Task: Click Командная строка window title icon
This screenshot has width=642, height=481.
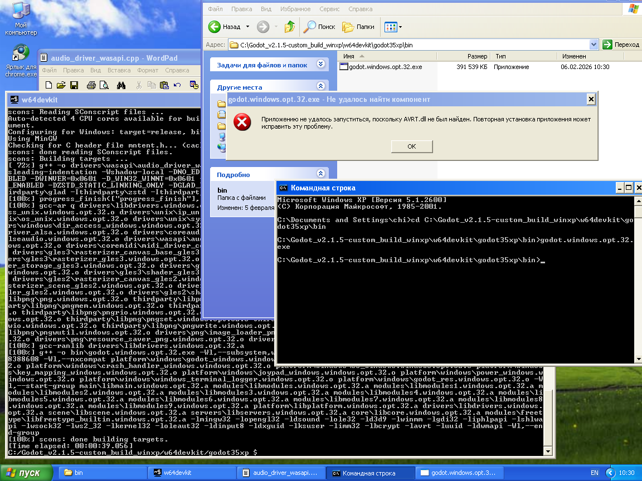Action: pyautogui.click(x=283, y=188)
